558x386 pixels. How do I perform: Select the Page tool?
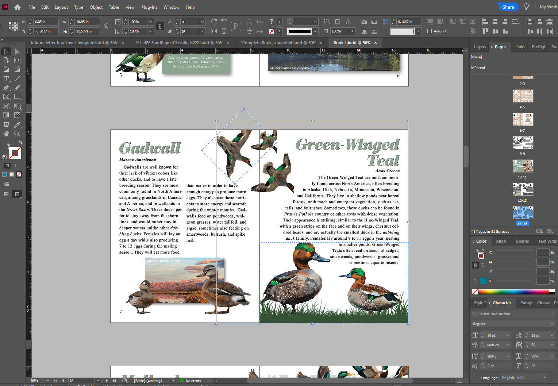[x=6, y=60]
